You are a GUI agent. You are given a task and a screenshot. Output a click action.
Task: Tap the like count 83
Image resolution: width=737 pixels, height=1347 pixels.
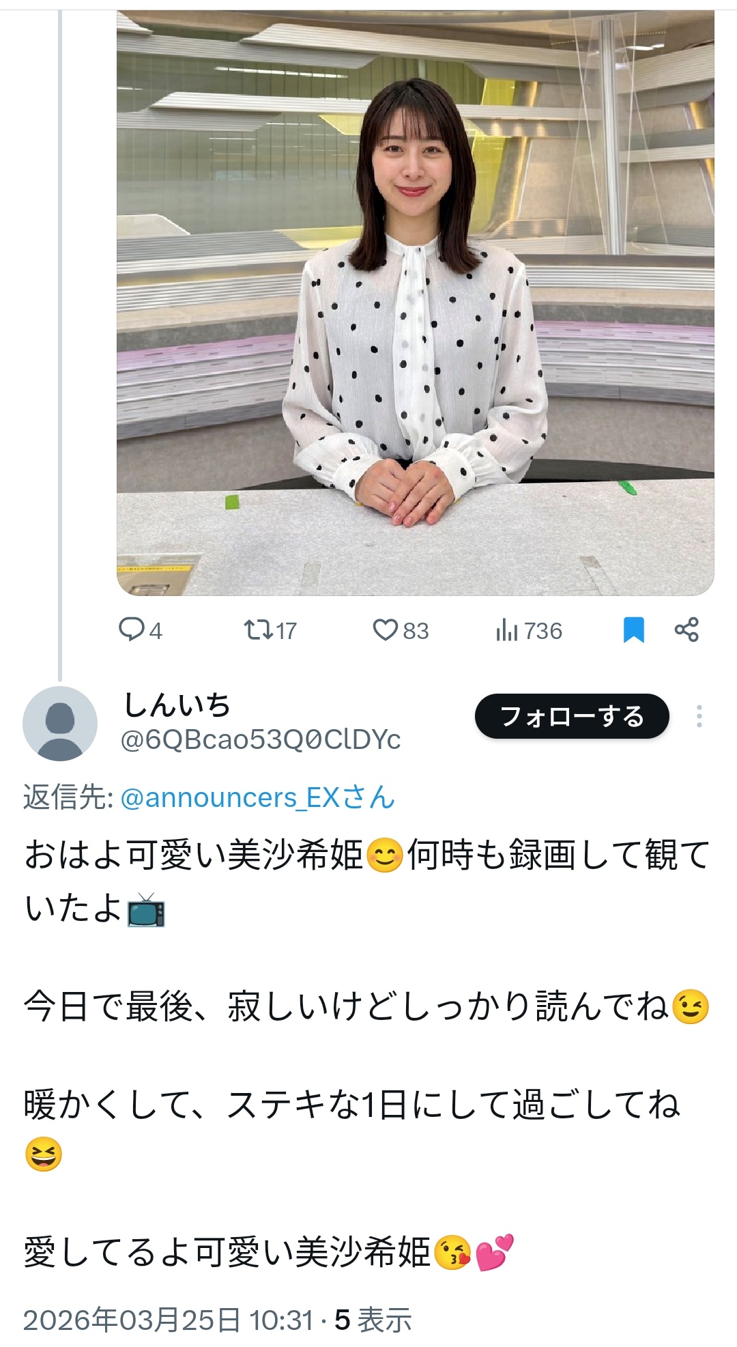pyautogui.click(x=416, y=631)
